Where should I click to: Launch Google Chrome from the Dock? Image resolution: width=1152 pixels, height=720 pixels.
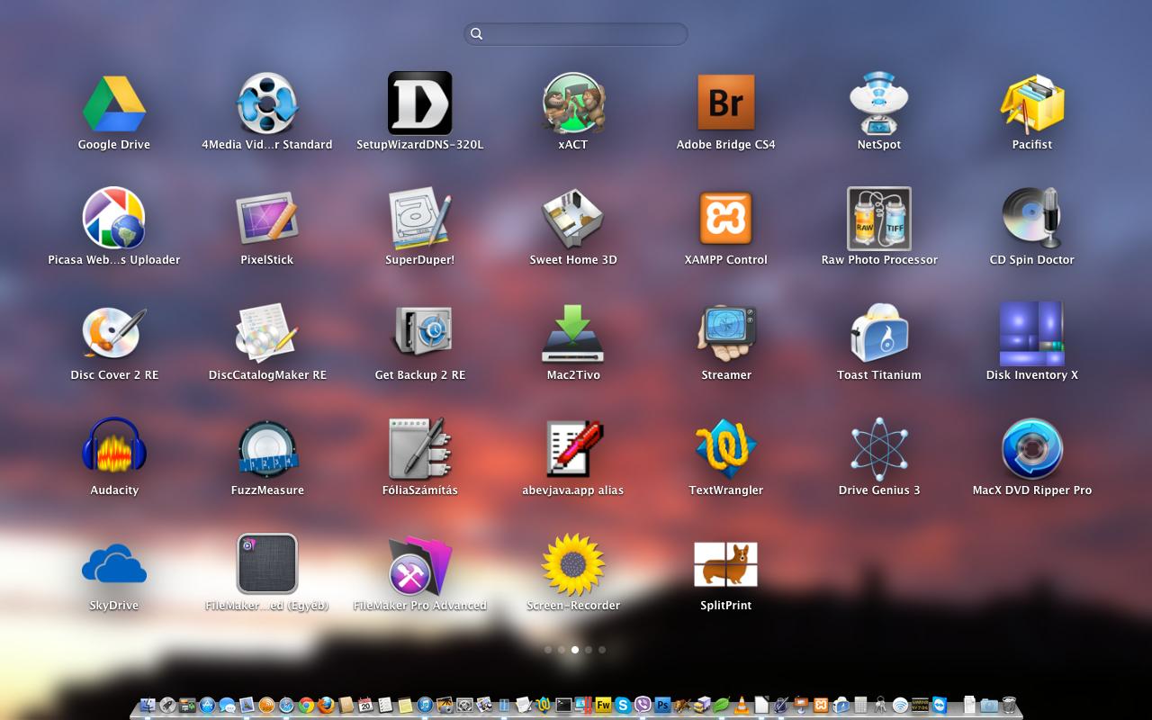(x=306, y=705)
